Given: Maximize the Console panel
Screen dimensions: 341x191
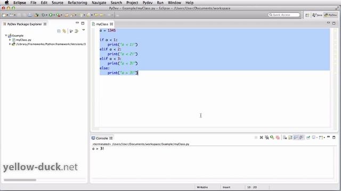Looking at the screenshot, I should (334, 137).
